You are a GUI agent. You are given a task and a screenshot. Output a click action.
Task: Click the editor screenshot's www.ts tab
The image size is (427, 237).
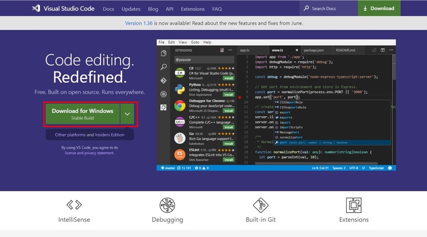pyautogui.click(x=278, y=50)
